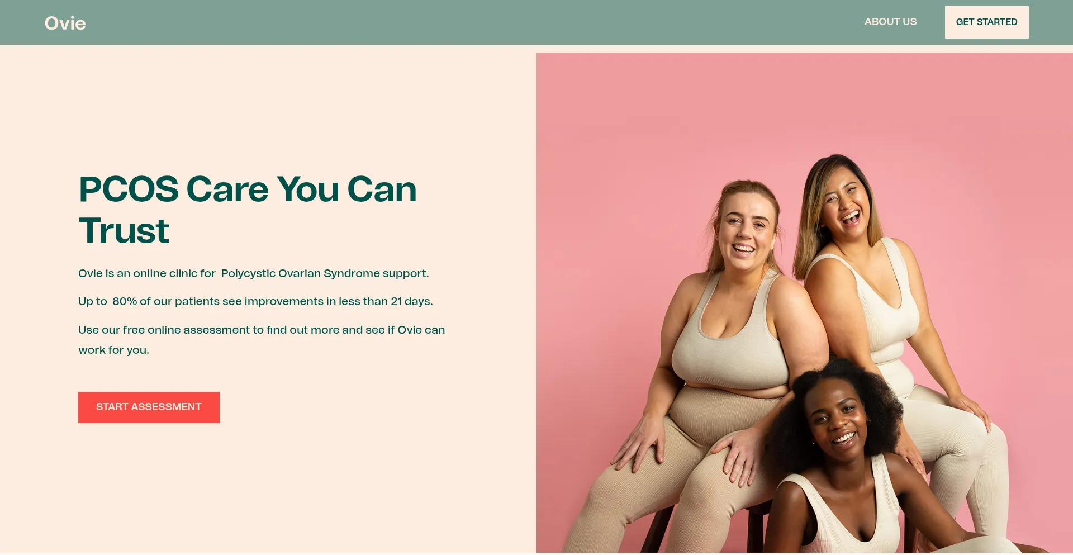Click the Polycystic Ovarian Syndrome phrase

tap(300, 273)
